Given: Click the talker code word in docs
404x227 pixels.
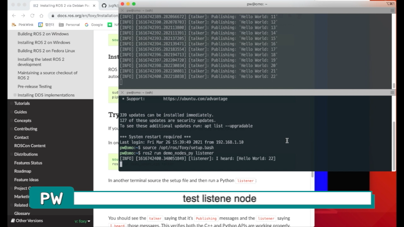Looking at the screenshot, I should click(155, 218).
